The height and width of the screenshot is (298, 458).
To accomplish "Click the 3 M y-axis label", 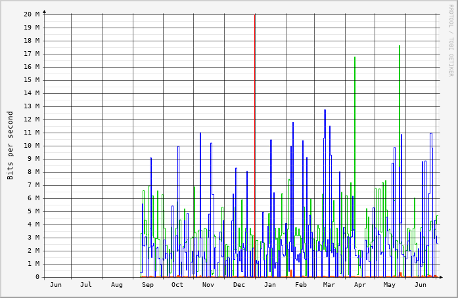I will [x=34, y=238].
